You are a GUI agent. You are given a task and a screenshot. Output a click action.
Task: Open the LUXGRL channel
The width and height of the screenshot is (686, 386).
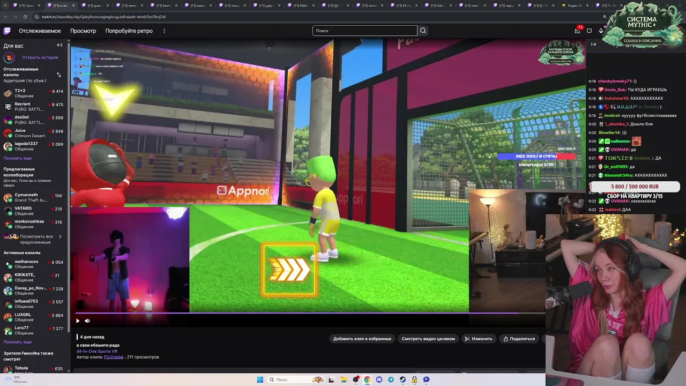tap(34, 317)
